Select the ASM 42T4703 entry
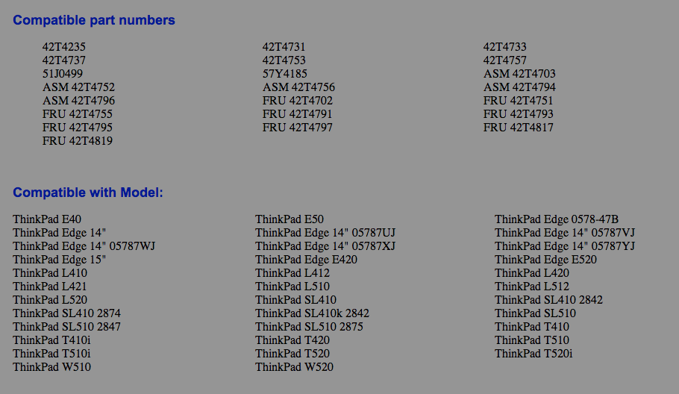Image resolution: width=679 pixels, height=394 pixels. [x=519, y=74]
